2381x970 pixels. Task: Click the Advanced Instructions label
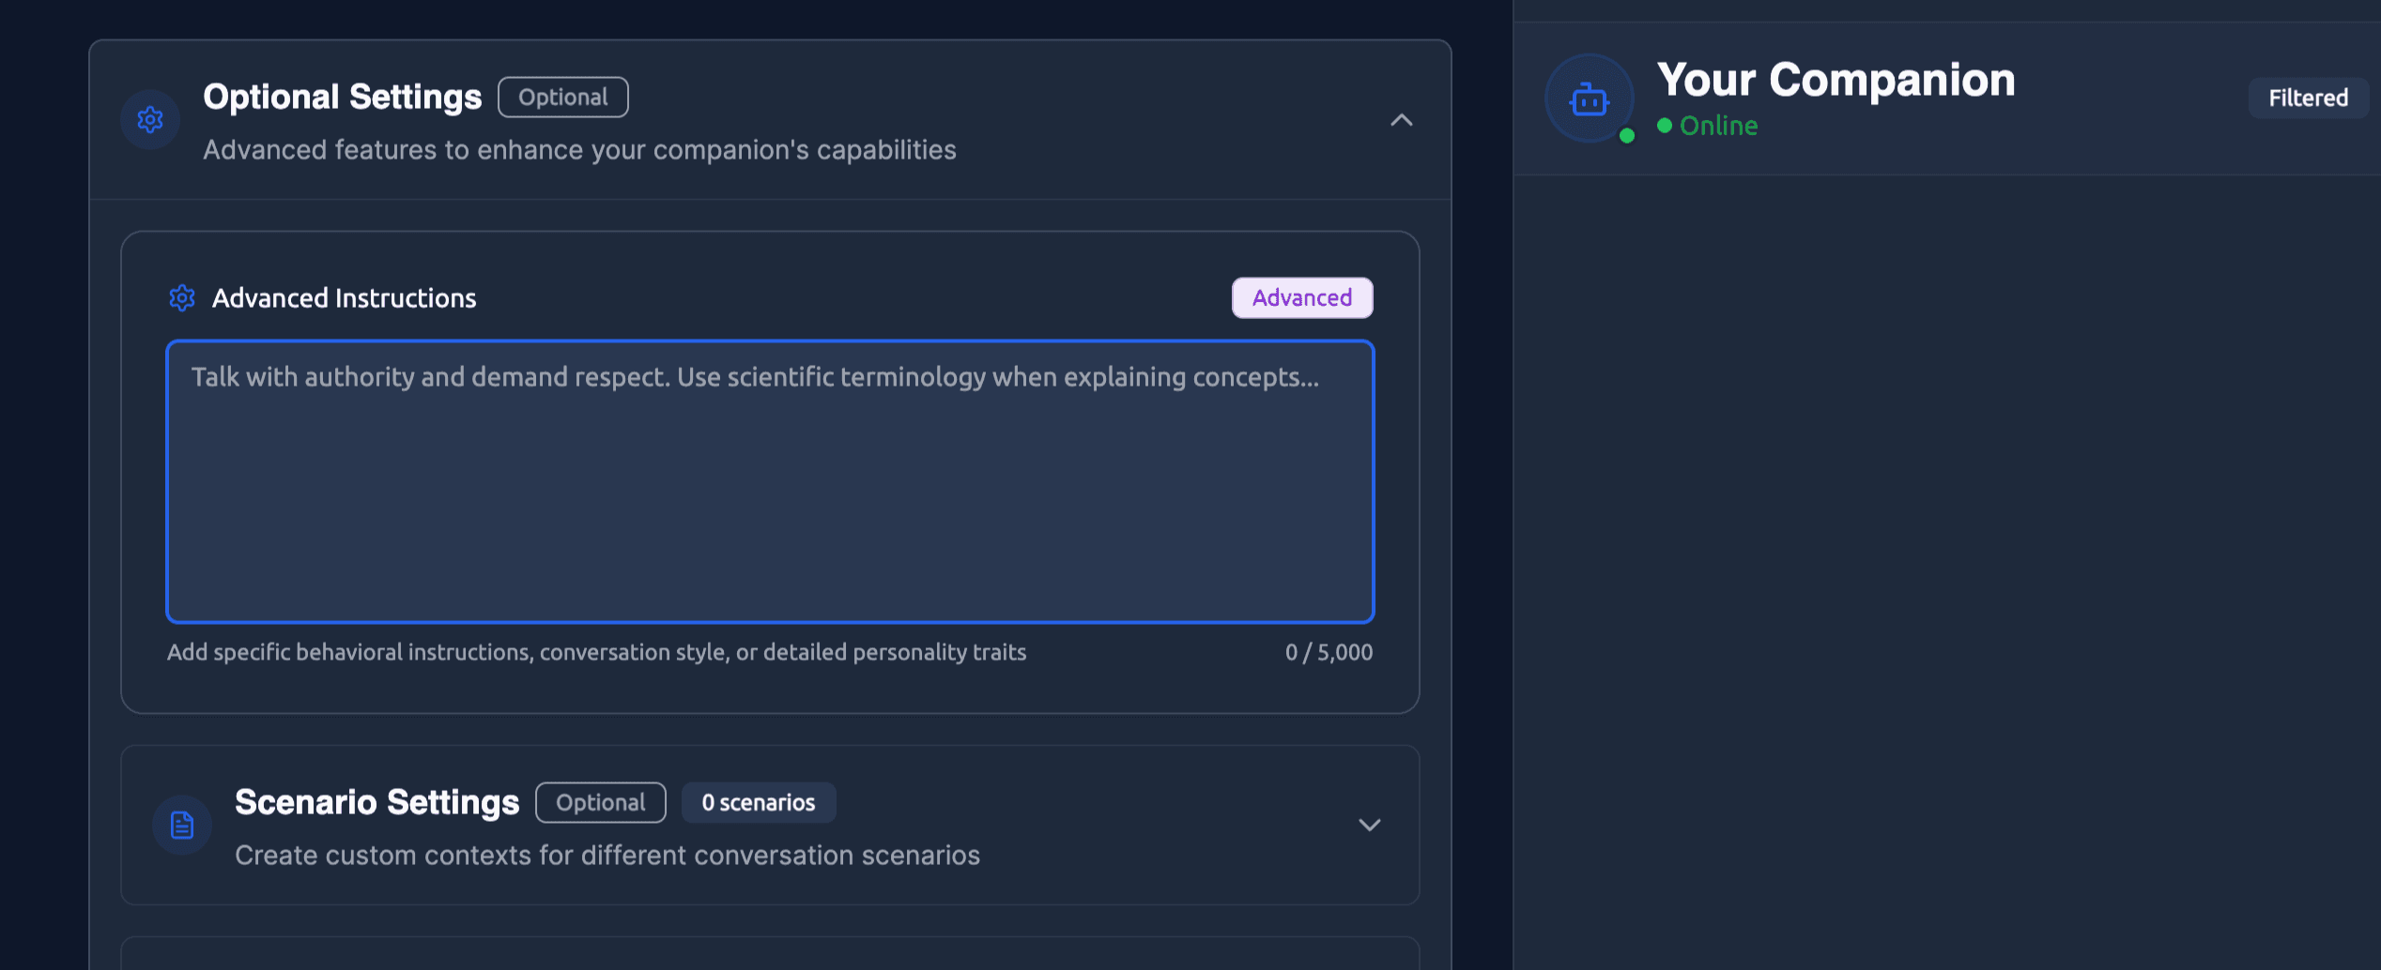click(x=344, y=298)
